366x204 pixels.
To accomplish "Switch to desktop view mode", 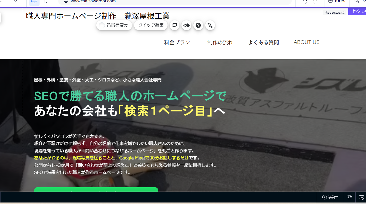I will [x=34, y=2].
